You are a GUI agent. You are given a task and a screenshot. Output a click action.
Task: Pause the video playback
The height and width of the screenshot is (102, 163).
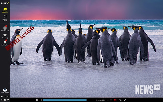[x=40, y=100]
